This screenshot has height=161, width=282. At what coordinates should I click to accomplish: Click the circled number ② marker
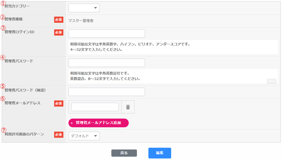[3, 17]
